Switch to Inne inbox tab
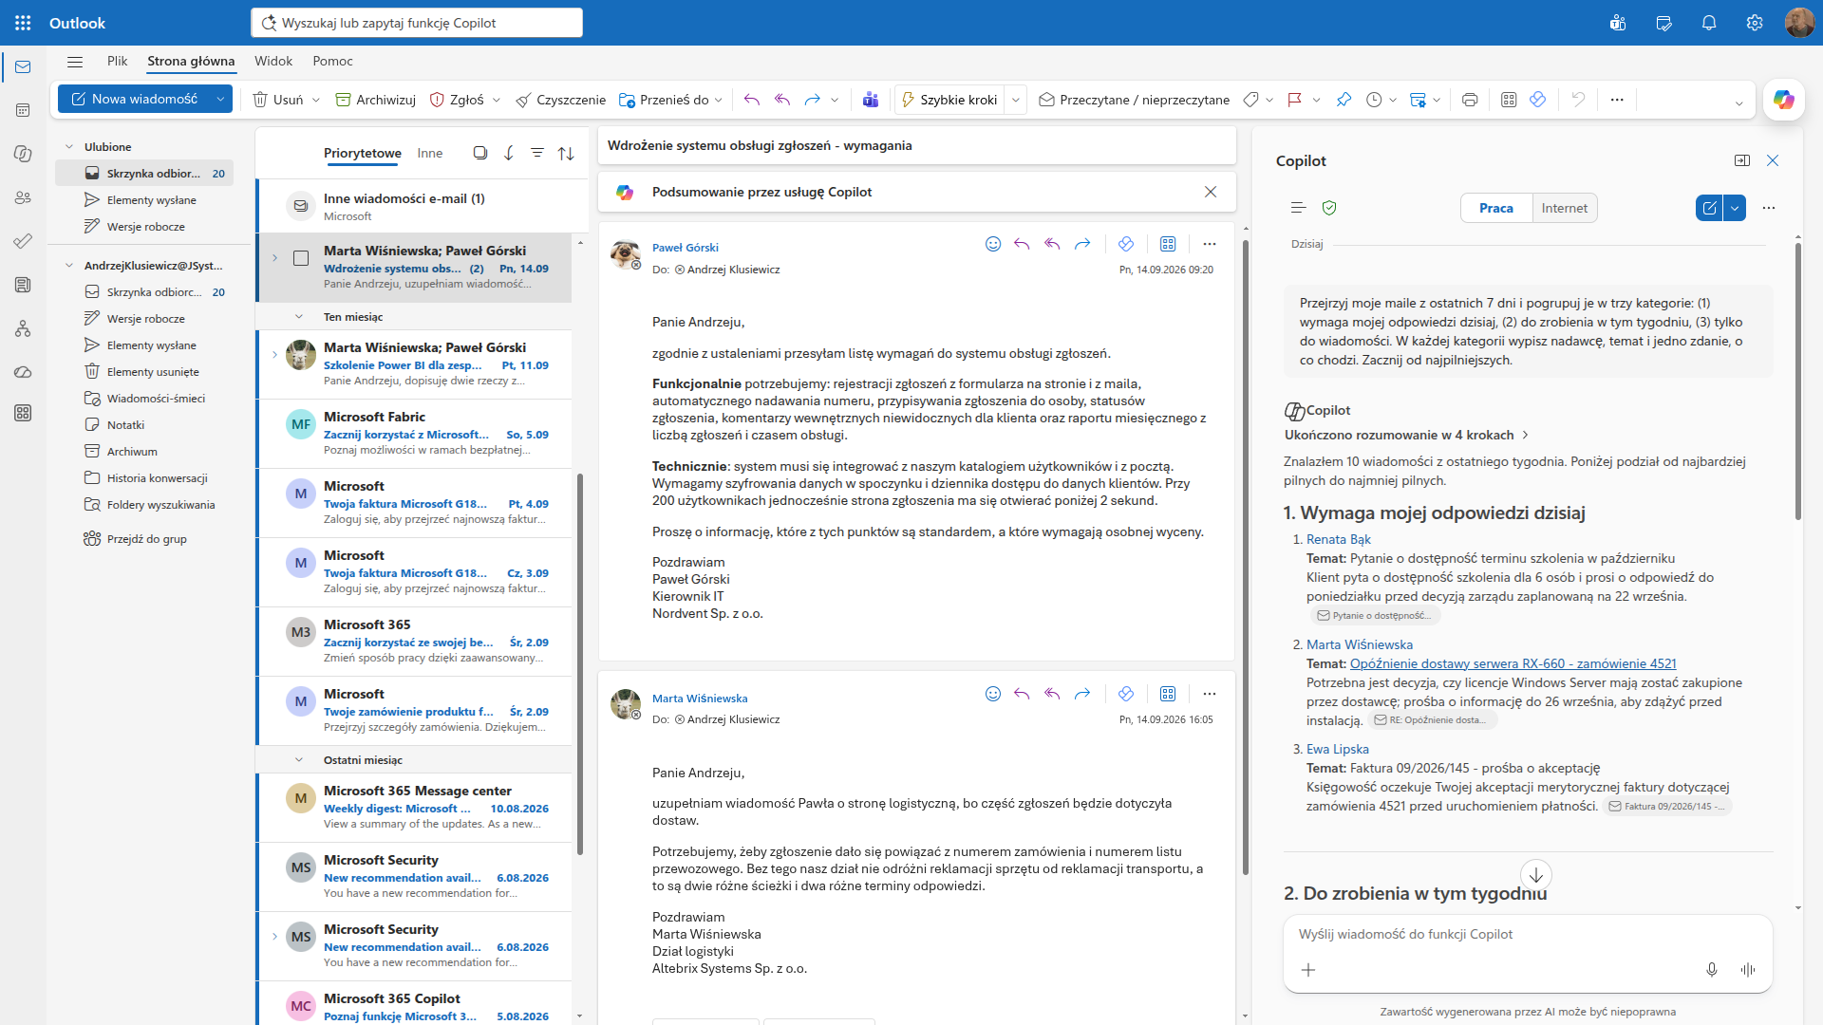This screenshot has height=1025, width=1823. click(x=430, y=153)
